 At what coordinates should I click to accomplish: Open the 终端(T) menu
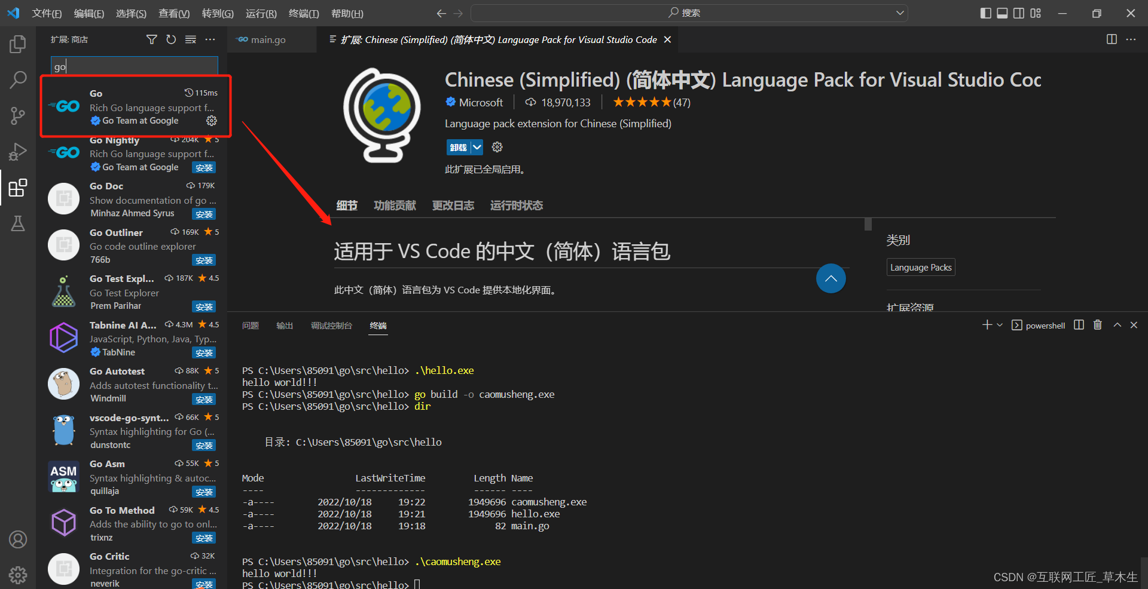tap(304, 13)
